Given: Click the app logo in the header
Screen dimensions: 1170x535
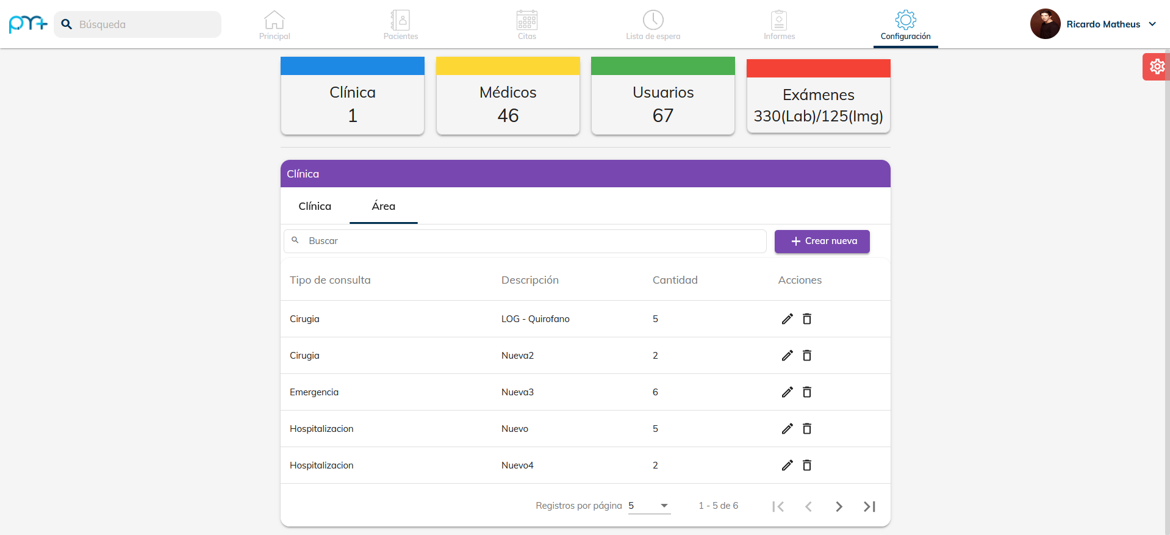Looking at the screenshot, I should pyautogui.click(x=28, y=24).
